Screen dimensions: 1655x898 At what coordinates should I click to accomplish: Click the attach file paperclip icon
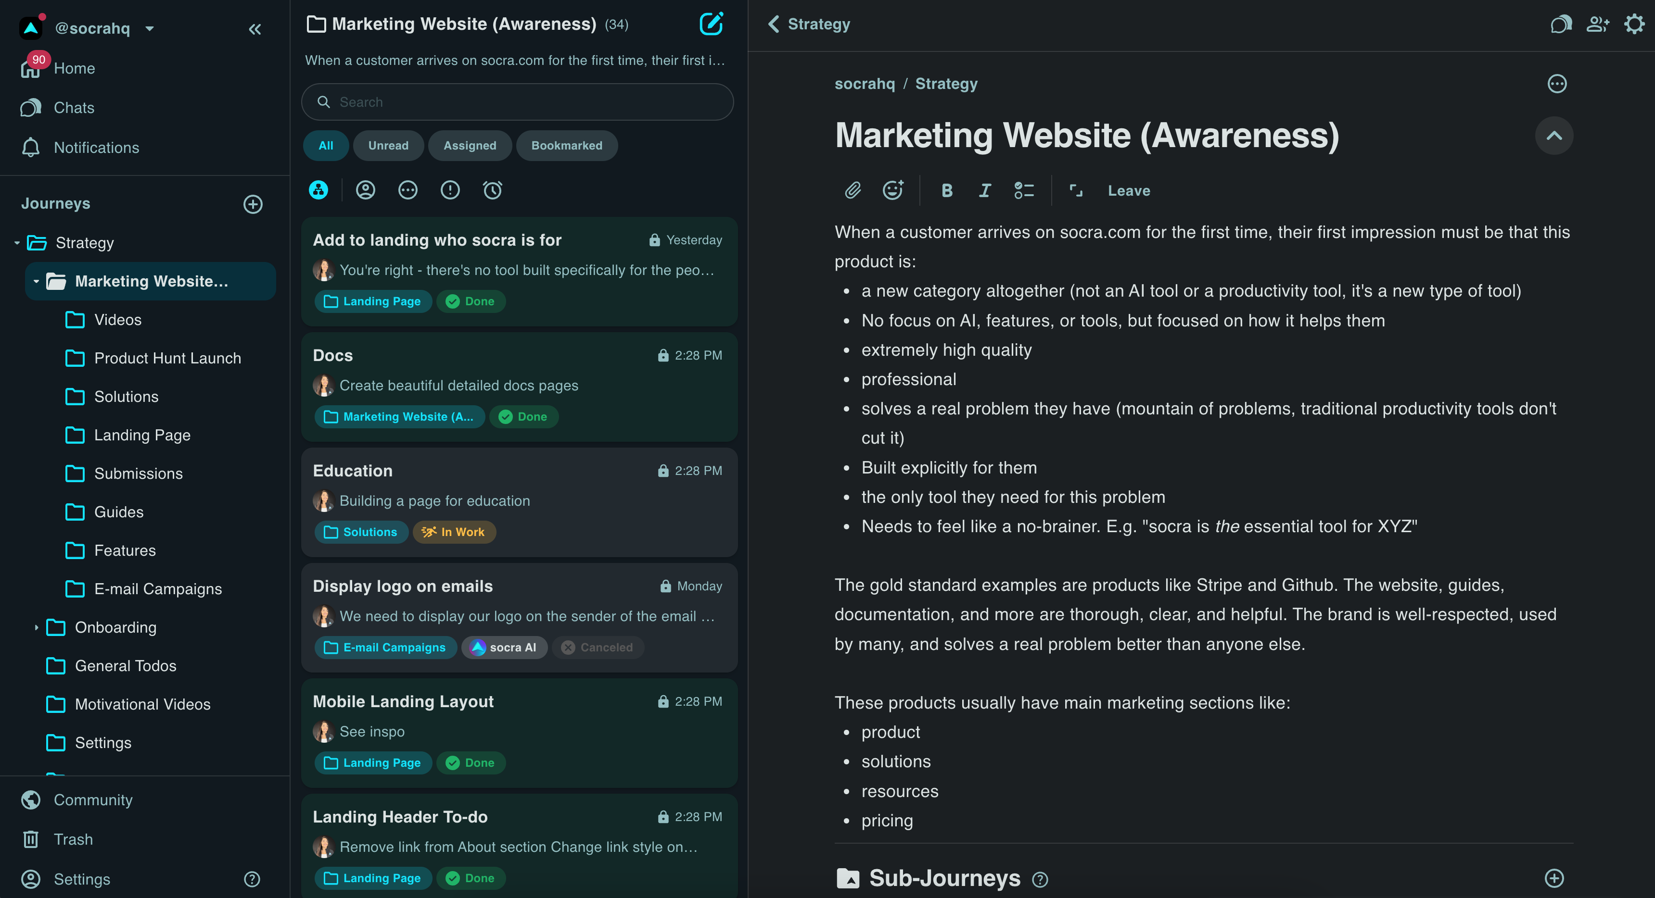pos(853,191)
